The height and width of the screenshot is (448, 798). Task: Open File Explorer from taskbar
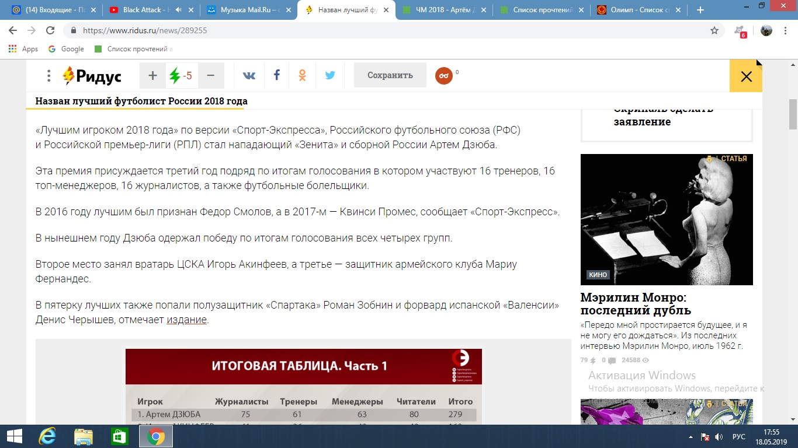click(83, 436)
